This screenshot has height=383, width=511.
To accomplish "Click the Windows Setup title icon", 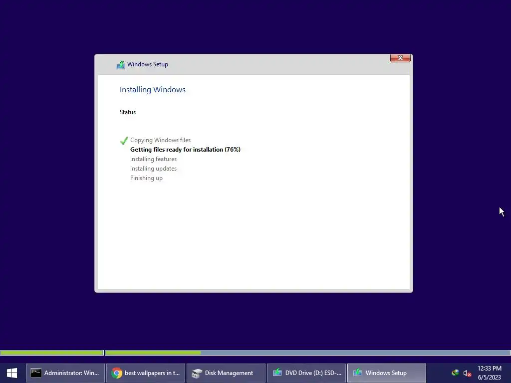I will point(121,64).
